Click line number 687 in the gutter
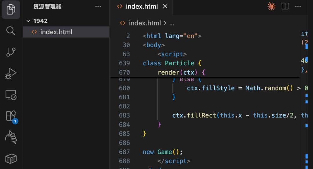Image resolution: width=313 pixels, height=169 pixels. click(124, 152)
